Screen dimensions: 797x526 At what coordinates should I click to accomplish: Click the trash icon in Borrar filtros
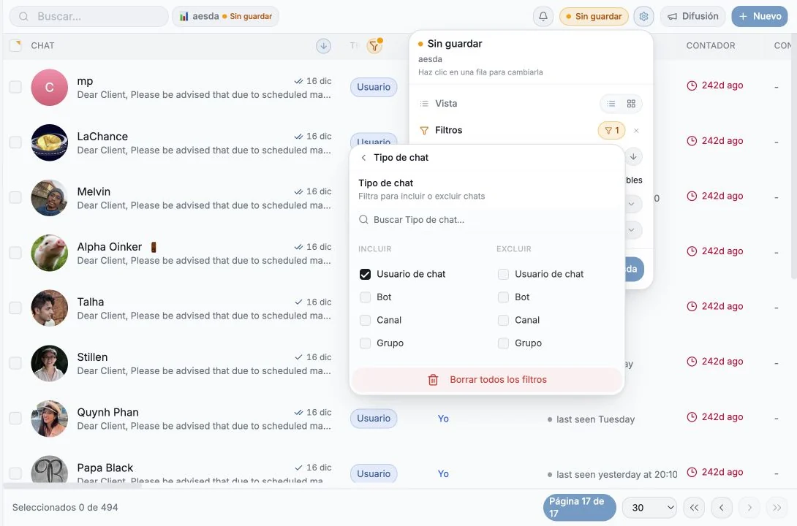pyautogui.click(x=433, y=380)
